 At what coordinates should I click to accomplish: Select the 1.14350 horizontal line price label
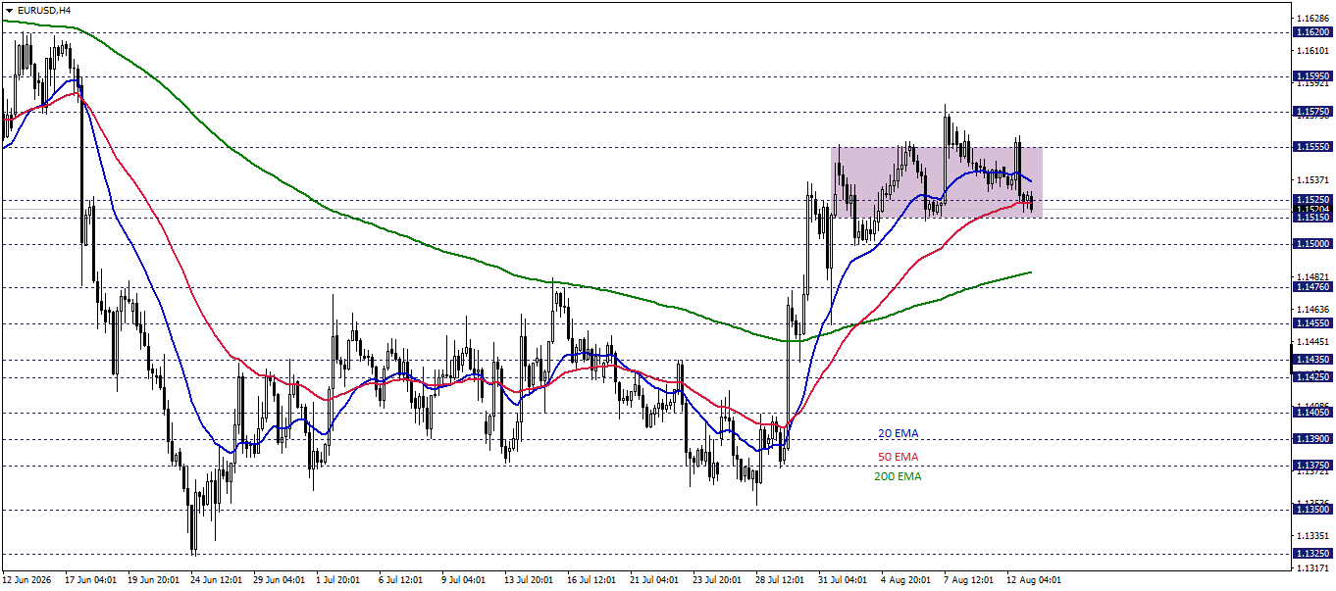[1312, 360]
